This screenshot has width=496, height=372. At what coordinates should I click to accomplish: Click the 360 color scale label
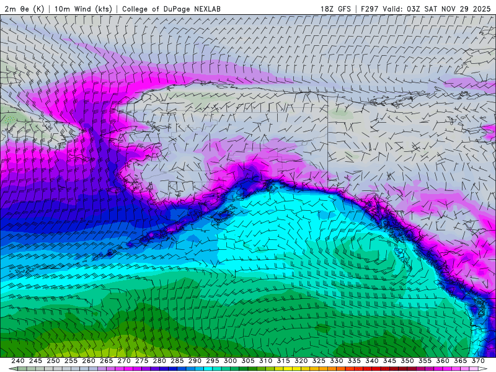pos(443,361)
